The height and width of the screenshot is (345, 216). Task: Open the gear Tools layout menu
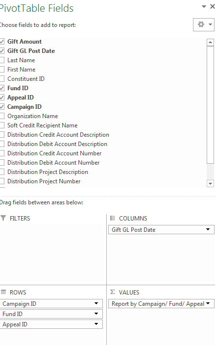203,25
